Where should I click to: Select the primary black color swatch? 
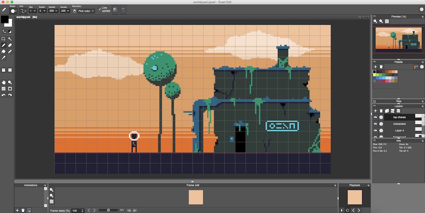(x=4, y=19)
